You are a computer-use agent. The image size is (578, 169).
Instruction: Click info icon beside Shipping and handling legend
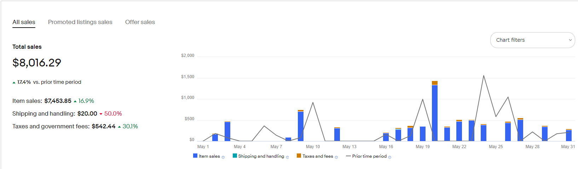click(x=288, y=157)
